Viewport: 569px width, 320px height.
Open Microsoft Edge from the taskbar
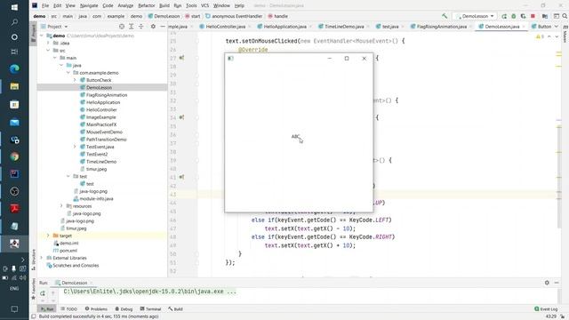(x=14, y=68)
